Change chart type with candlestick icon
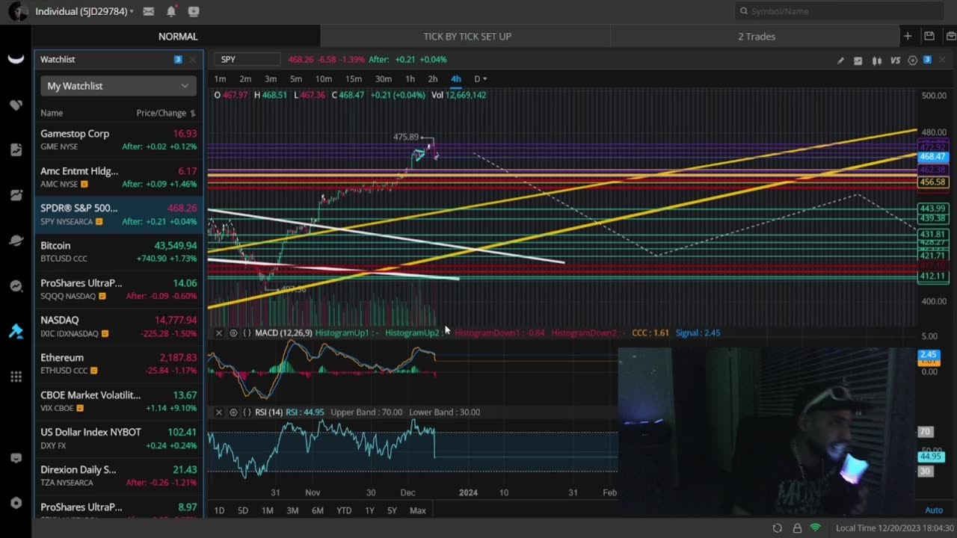Screen dimensions: 957x538 (876, 60)
